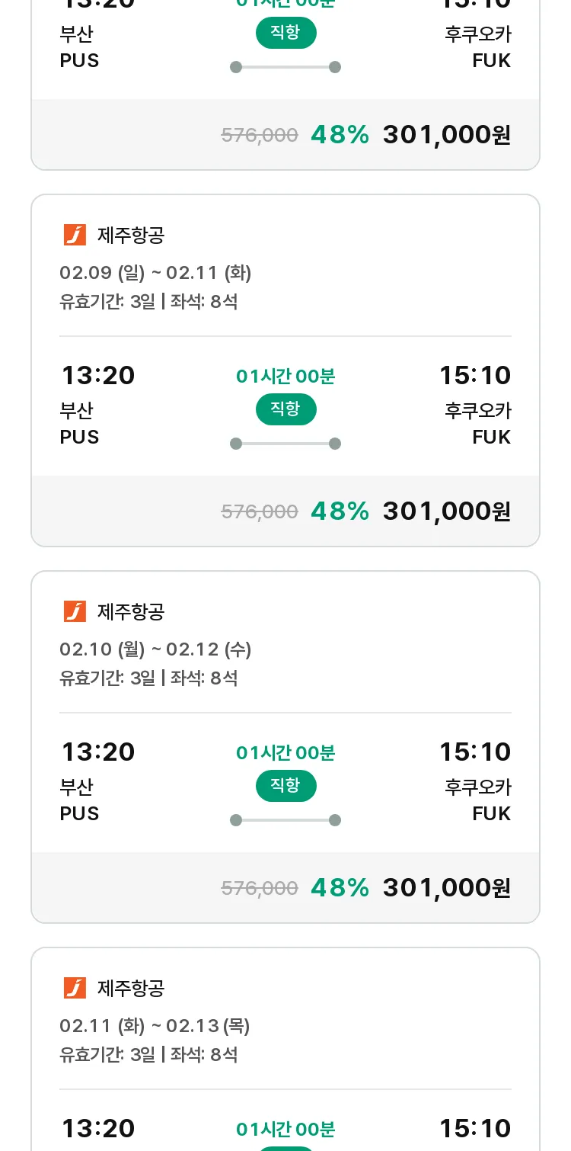Image resolution: width=571 pixels, height=1151 pixels.
Task: Select 301,000원 price on topmost card
Action: [x=447, y=134]
